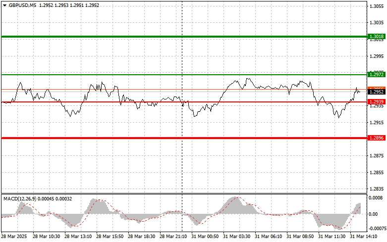
Task: Click the 28 Mar 10:30 time label
Action: [x=47, y=237]
